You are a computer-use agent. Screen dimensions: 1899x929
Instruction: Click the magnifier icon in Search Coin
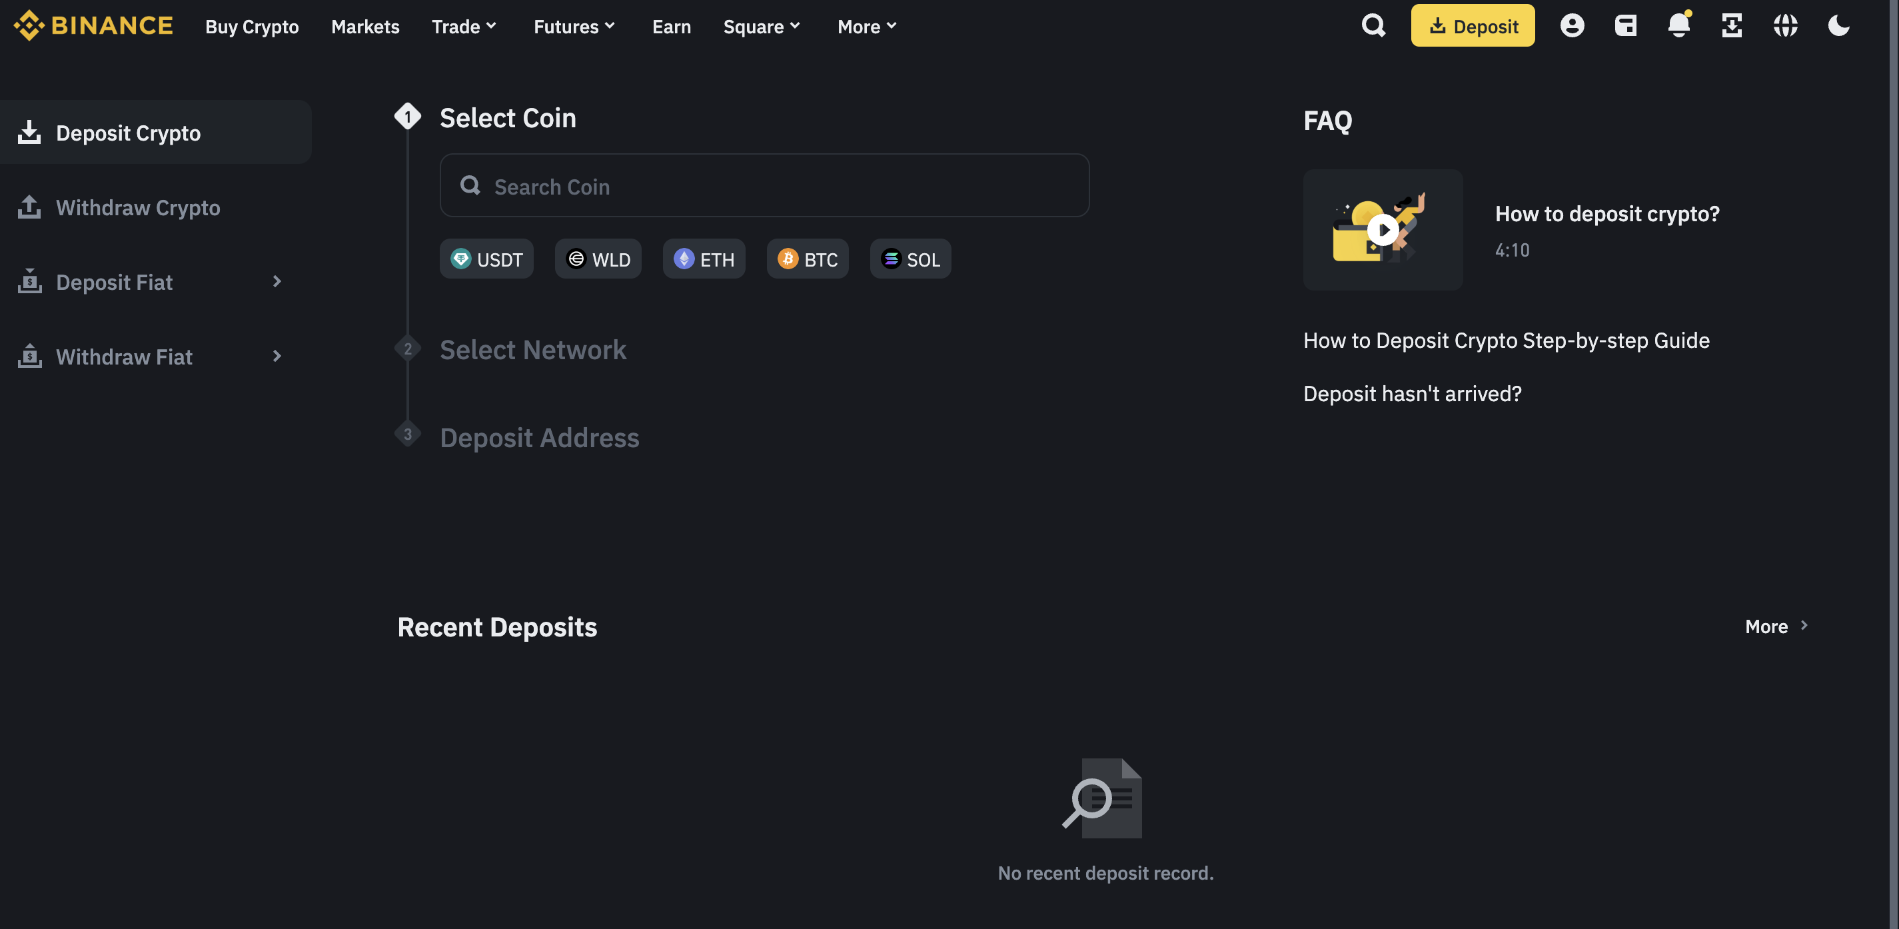(470, 186)
